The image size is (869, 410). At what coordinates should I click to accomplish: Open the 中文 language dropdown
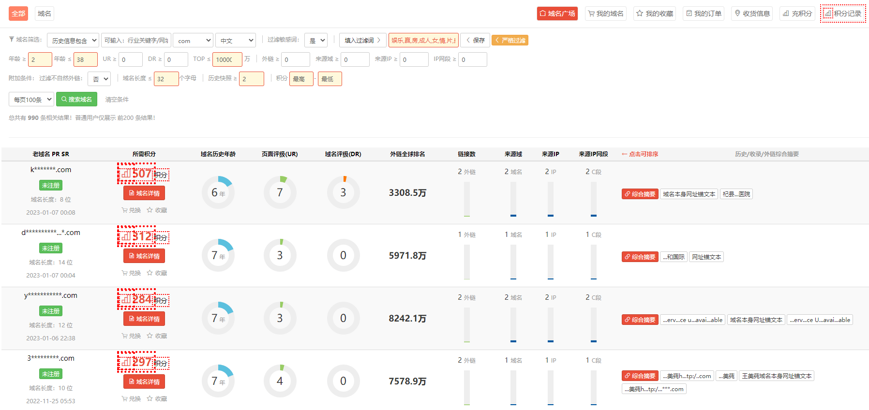(x=236, y=40)
